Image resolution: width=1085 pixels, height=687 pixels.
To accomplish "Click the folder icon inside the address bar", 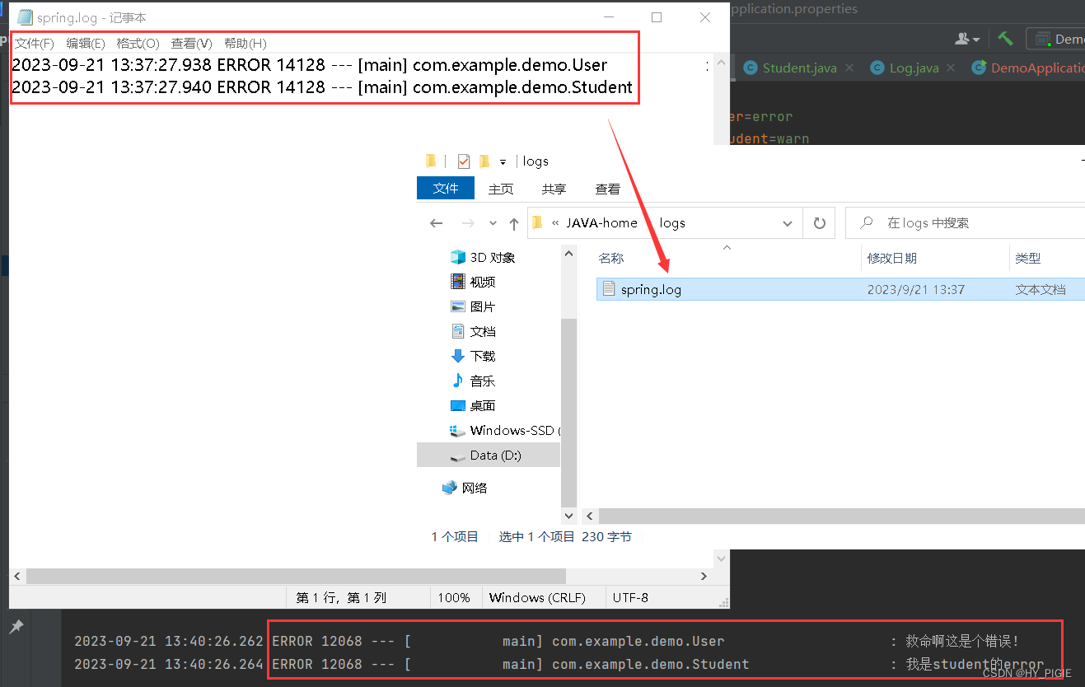I will 536,222.
